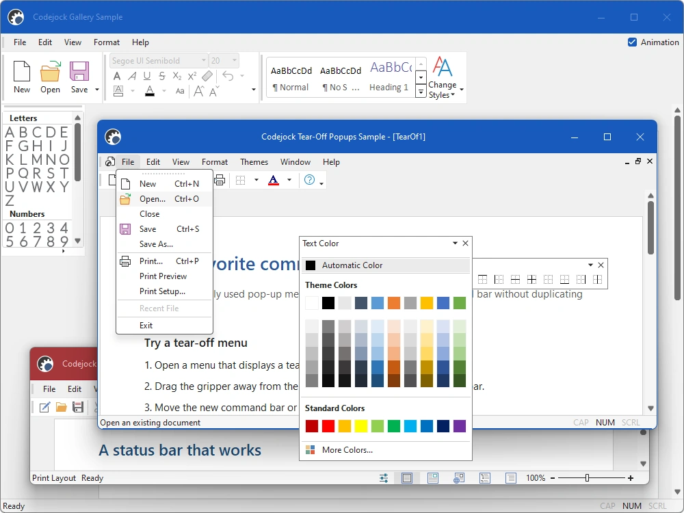Click the zoom in plus button
The image size is (684, 513).
[631, 478]
